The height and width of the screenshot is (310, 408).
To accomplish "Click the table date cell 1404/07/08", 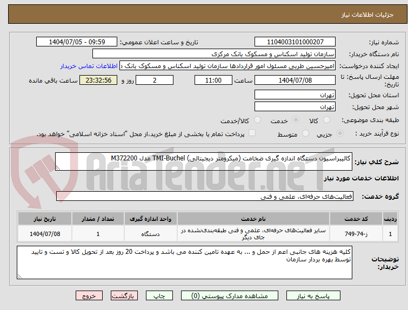I will pos(45,234).
